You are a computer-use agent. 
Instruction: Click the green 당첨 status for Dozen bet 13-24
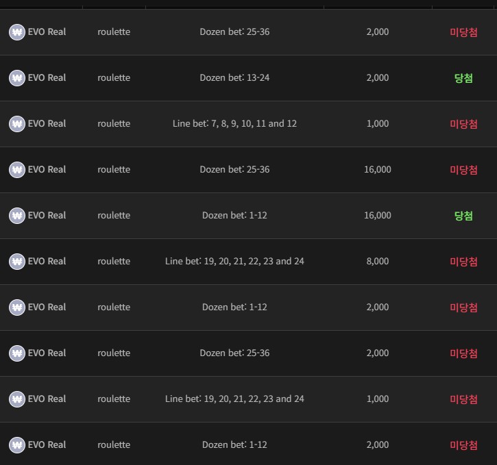pyautogui.click(x=463, y=78)
